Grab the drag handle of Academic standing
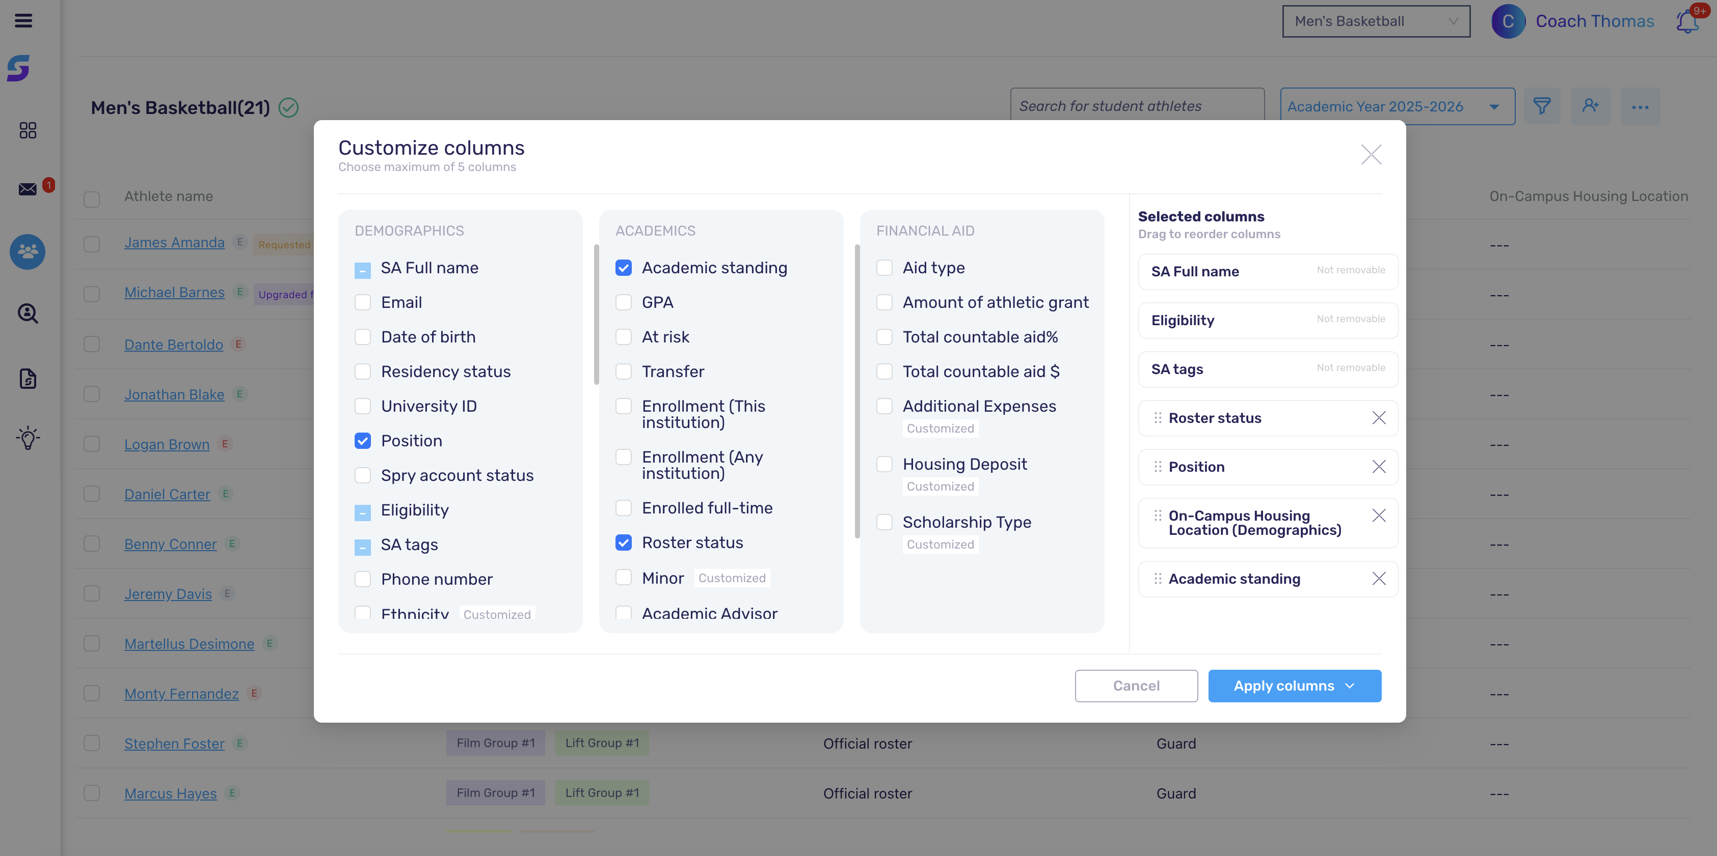This screenshot has height=856, width=1717. coord(1158,579)
